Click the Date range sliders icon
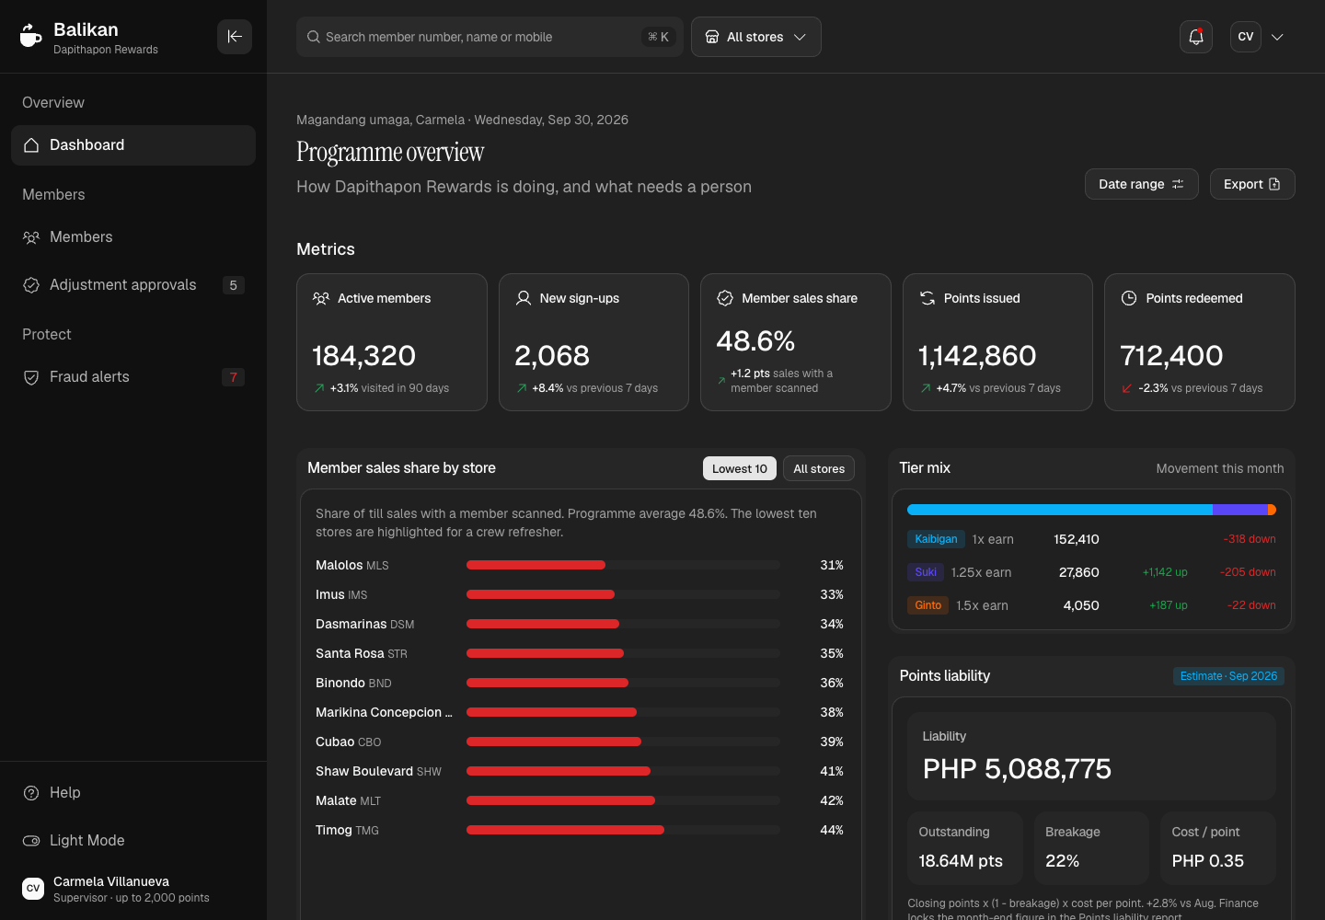 coord(1178,184)
